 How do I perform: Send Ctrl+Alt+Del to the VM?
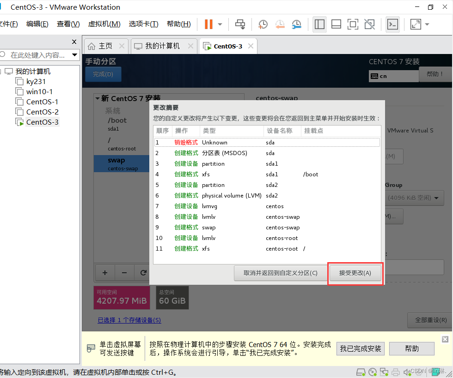point(240,24)
